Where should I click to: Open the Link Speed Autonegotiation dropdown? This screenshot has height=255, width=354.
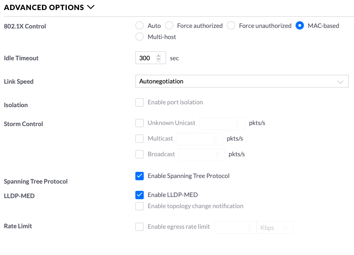(x=242, y=81)
